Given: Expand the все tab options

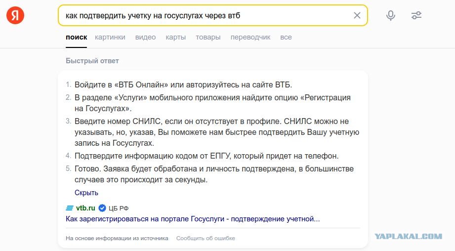Looking at the screenshot, I should coord(286,38).
